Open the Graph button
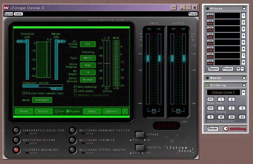Viewport: 253px width, 164px height. (x=92, y=111)
